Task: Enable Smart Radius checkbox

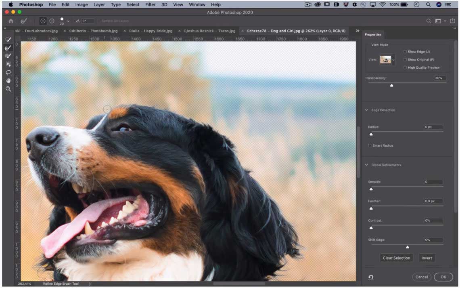Action: pyautogui.click(x=370, y=145)
